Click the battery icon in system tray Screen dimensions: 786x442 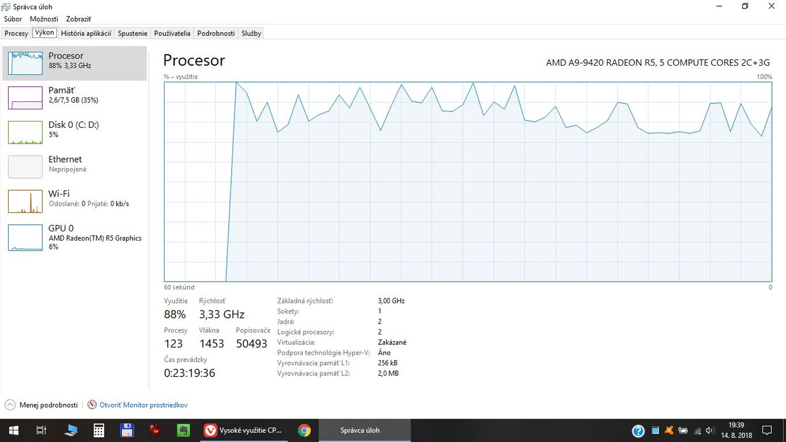[x=683, y=430]
